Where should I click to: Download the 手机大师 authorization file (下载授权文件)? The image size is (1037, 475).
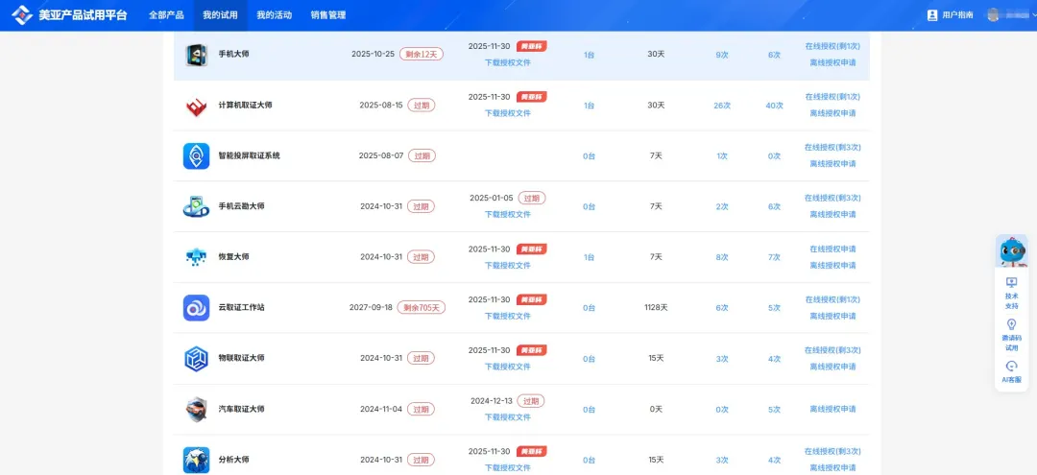click(x=507, y=62)
